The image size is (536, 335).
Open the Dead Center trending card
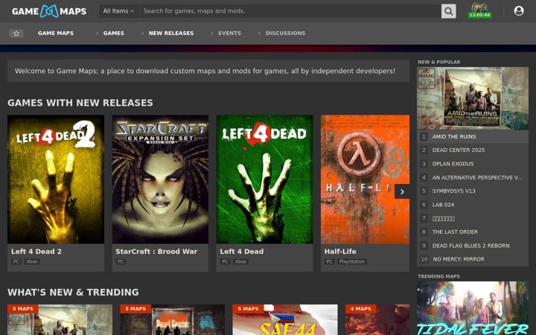click(172, 319)
